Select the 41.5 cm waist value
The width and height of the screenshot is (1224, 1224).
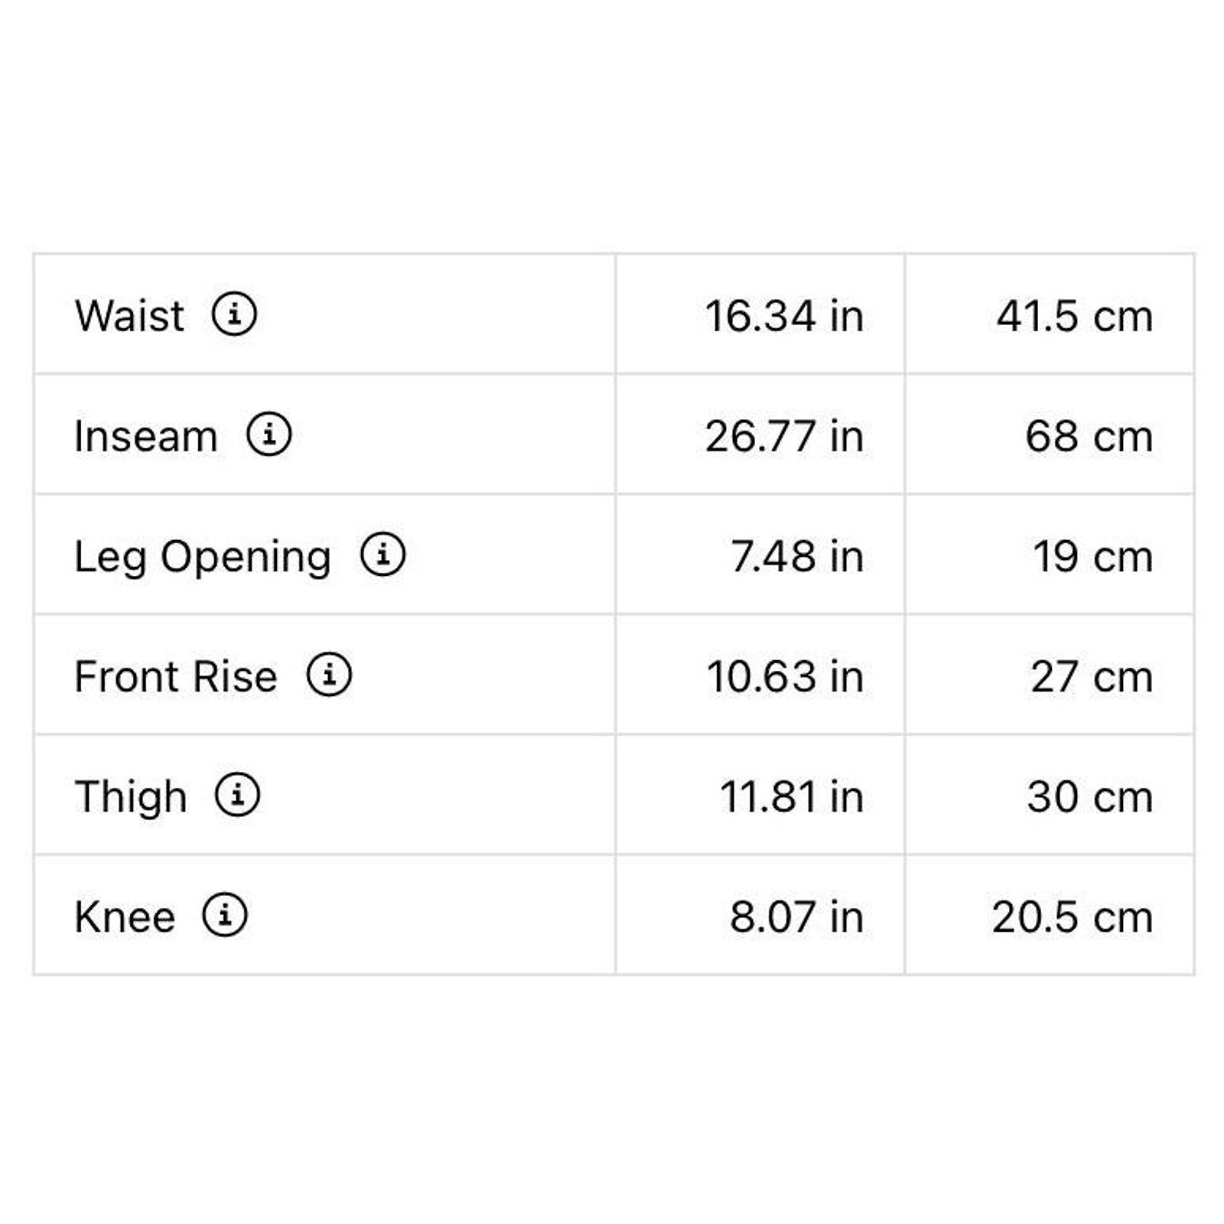click(1075, 316)
